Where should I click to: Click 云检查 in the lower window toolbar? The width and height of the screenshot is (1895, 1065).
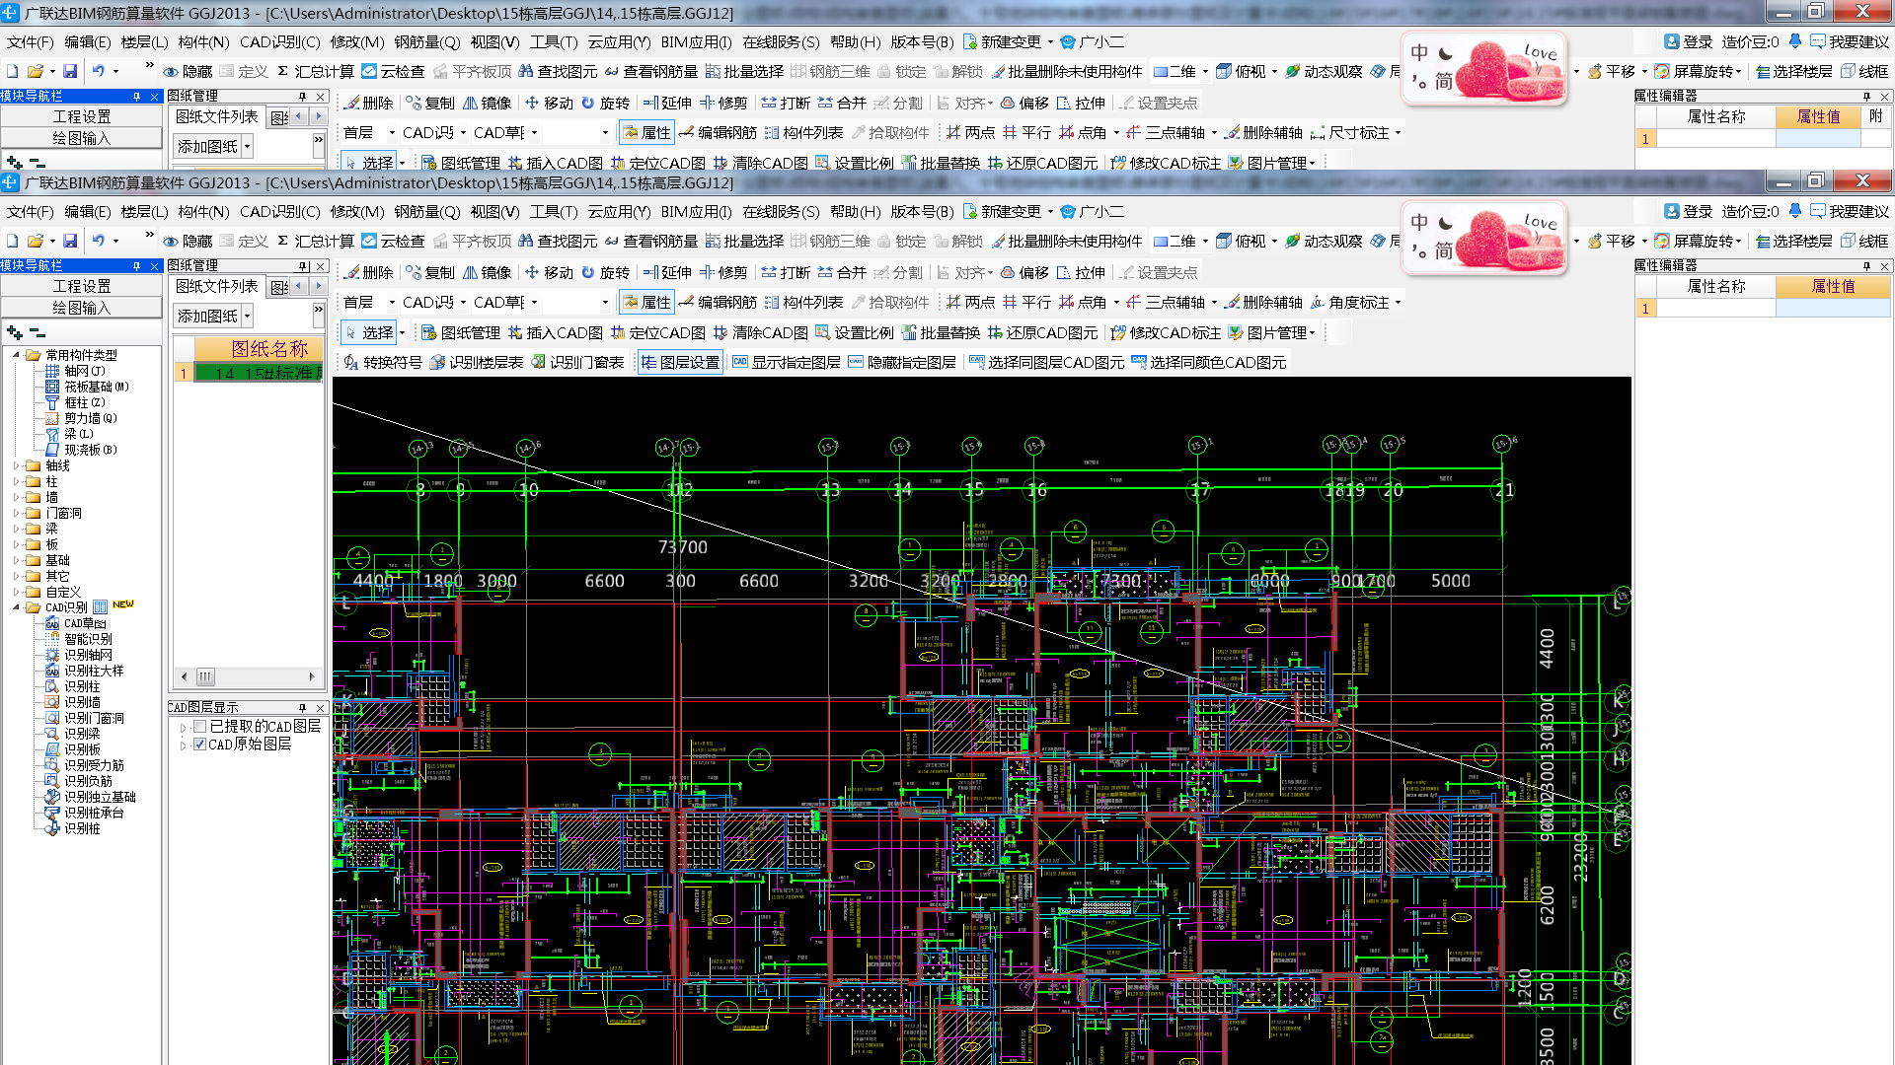[x=393, y=241]
